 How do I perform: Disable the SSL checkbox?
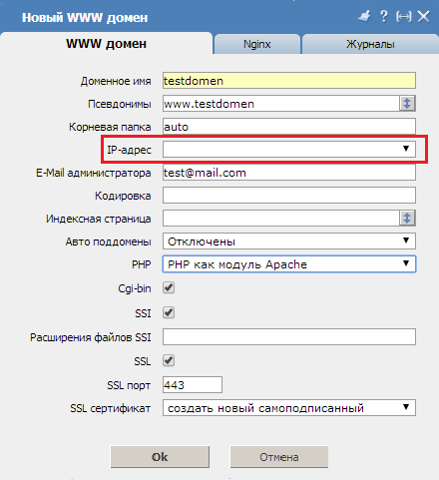169,360
